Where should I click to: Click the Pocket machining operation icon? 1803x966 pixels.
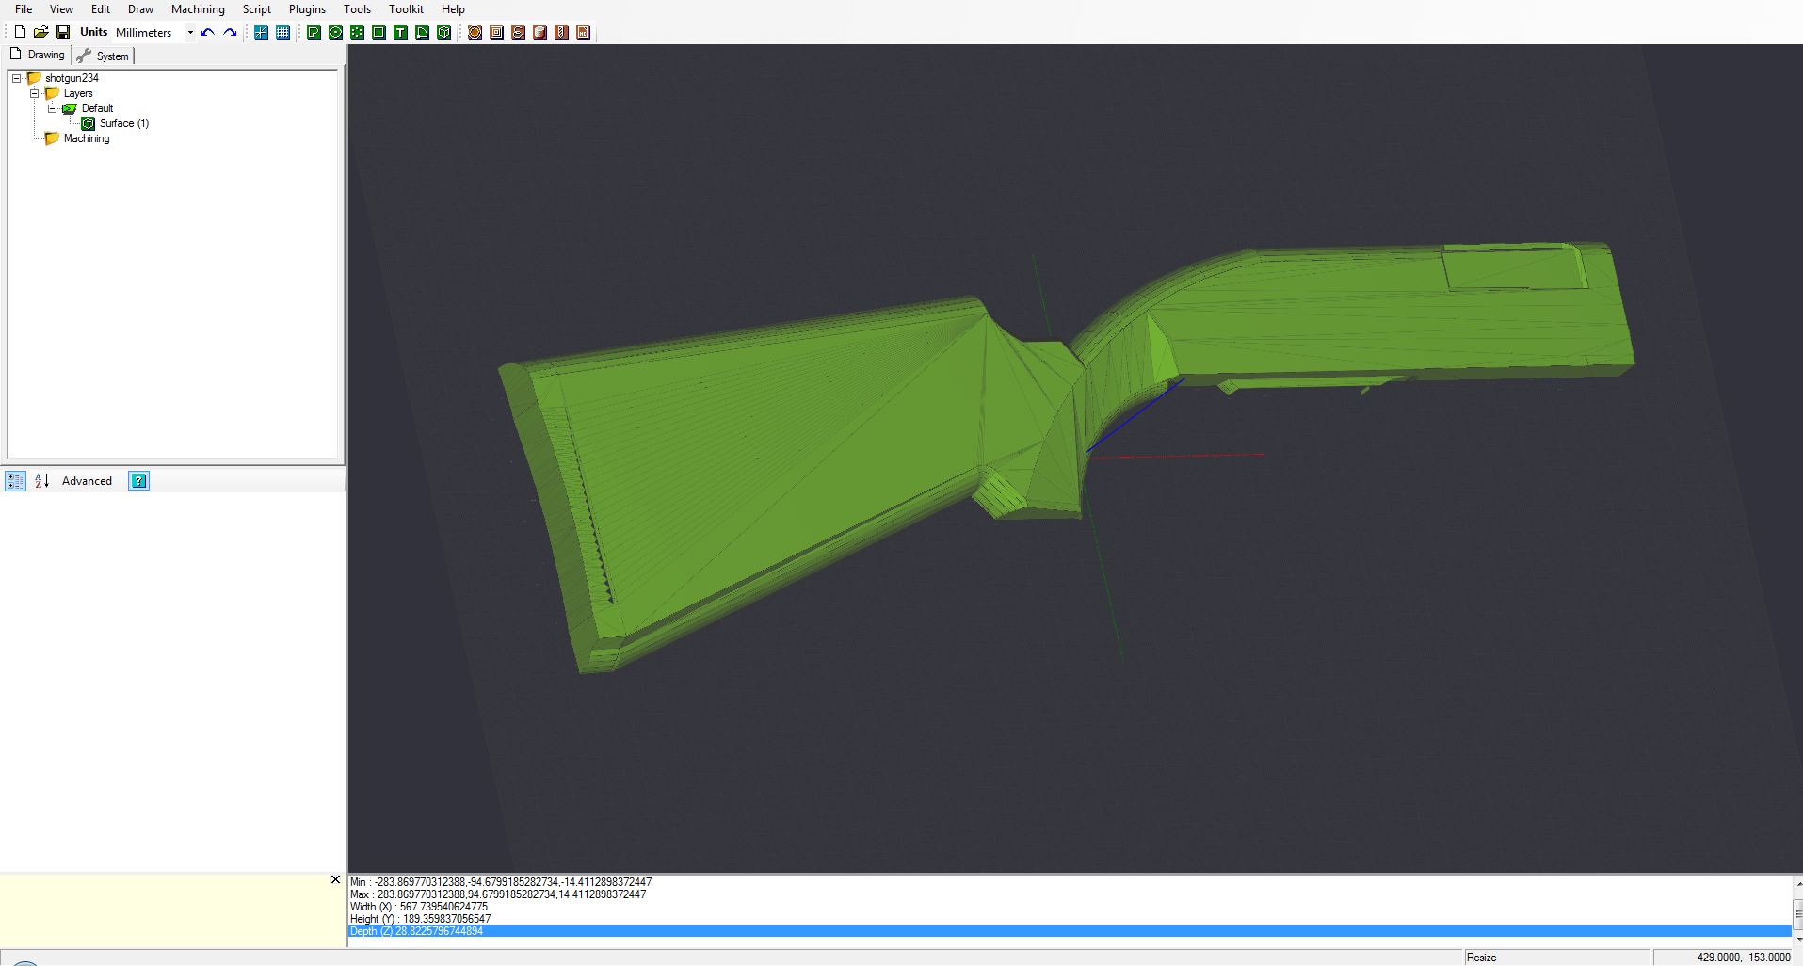496,33
